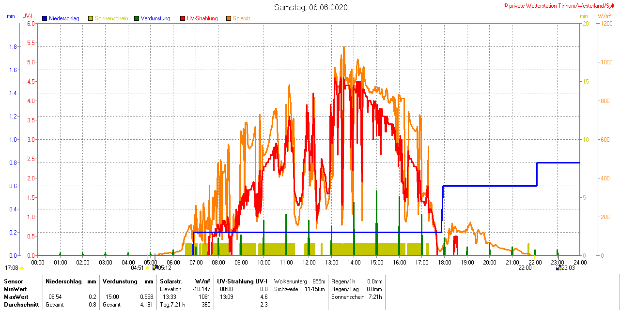Click the 06:00 hour label on time axis
This screenshot has height=310, width=620.
173,262
